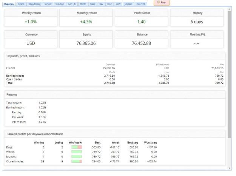Select the Symbol tab
The width and height of the screenshot is (236, 176).
48,4
